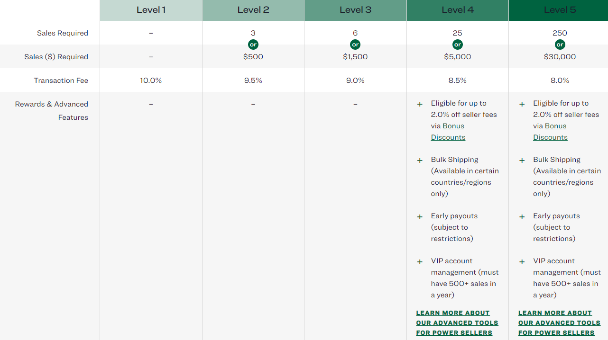Click the 25 sales required value
This screenshot has width=608, height=340.
point(458,33)
